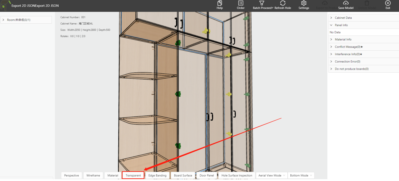
Task: Open Settings gear icon
Action: pos(304,3)
